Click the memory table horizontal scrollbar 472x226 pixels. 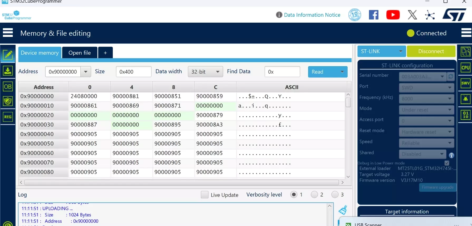pyautogui.click(x=181, y=182)
